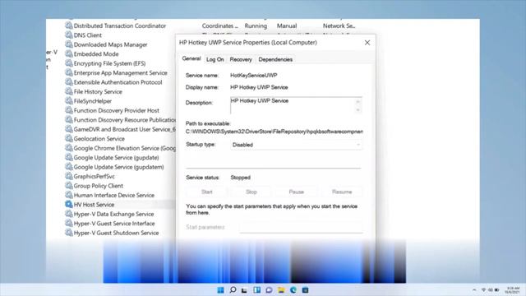Open the Startup type dropdown

pyautogui.click(x=297, y=145)
